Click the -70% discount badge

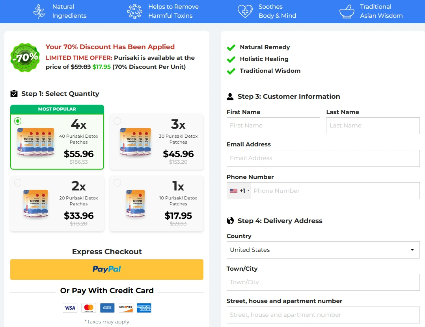(x=25, y=57)
